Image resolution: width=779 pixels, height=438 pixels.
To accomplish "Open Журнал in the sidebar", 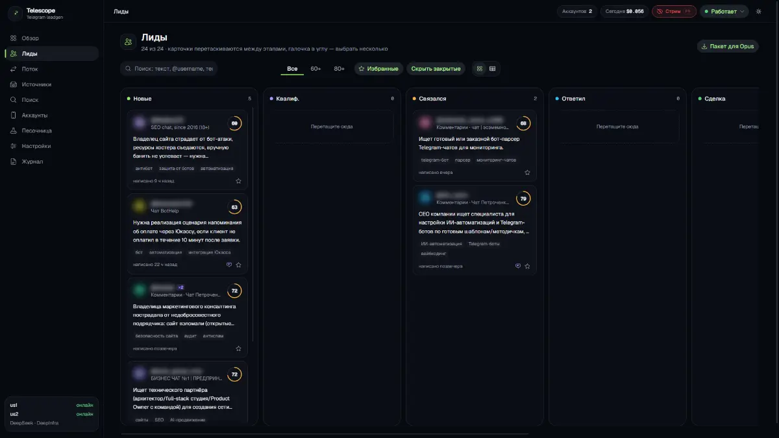I will point(52,162).
